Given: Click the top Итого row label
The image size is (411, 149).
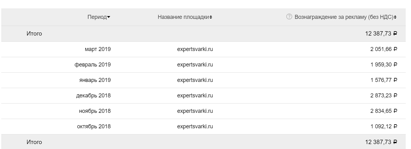Looking at the screenshot, I should click(x=34, y=34).
